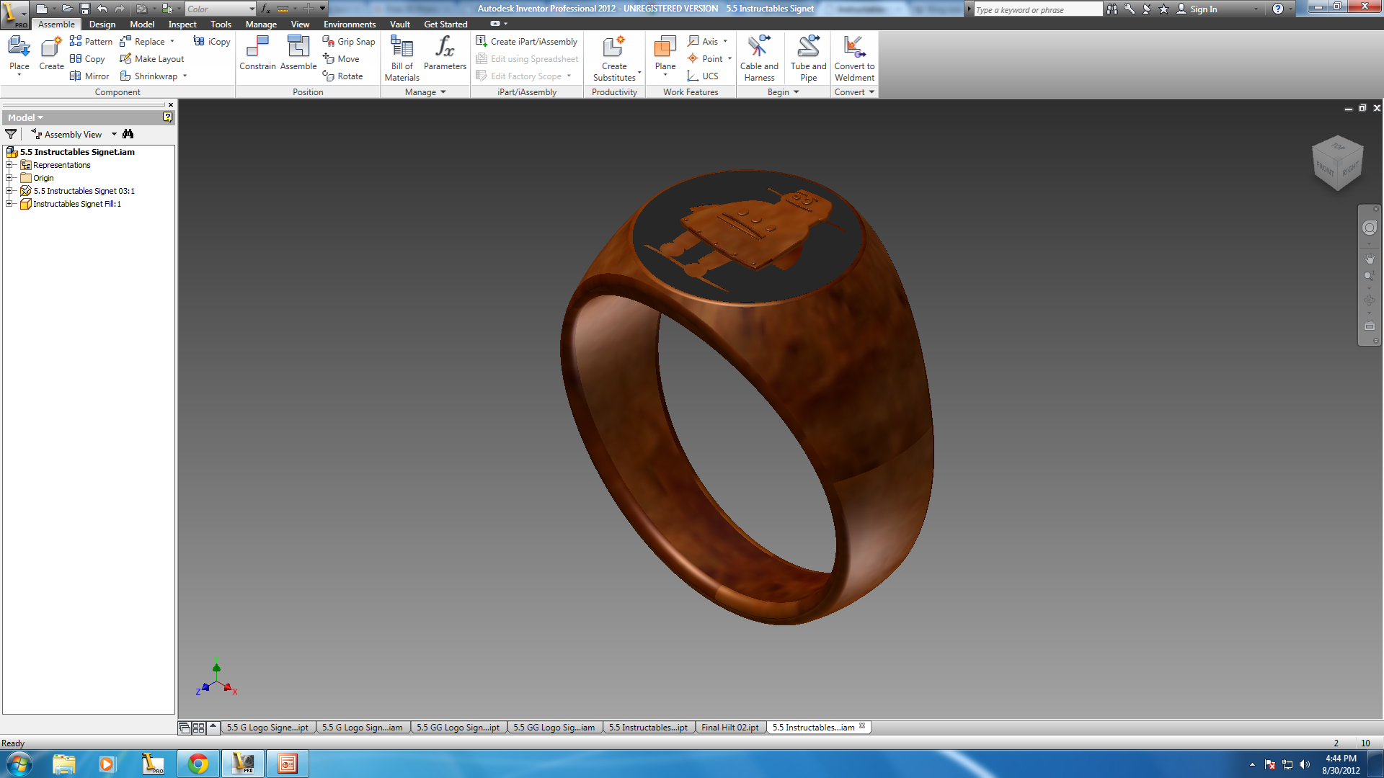Select the Rotate component tool

click(342, 76)
